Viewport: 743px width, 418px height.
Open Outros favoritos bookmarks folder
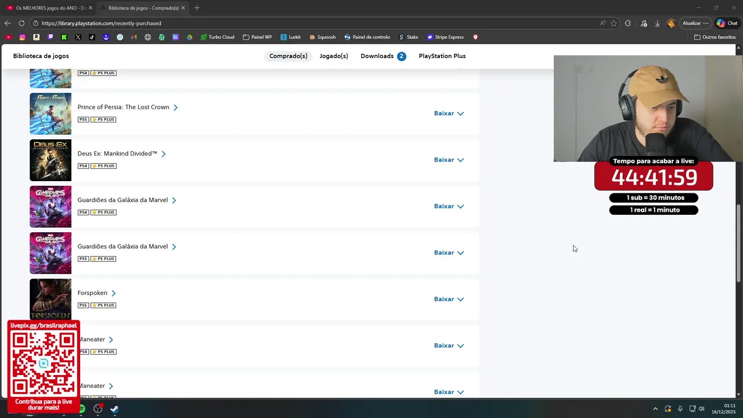coord(715,37)
